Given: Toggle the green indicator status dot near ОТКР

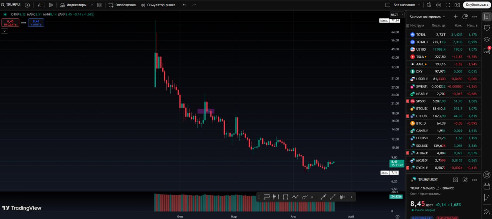Looking at the screenshot, I should [5, 14].
